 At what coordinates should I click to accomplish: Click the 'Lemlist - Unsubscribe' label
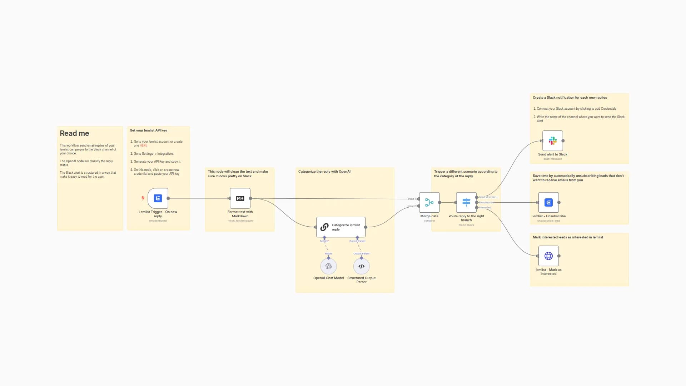pos(548,216)
